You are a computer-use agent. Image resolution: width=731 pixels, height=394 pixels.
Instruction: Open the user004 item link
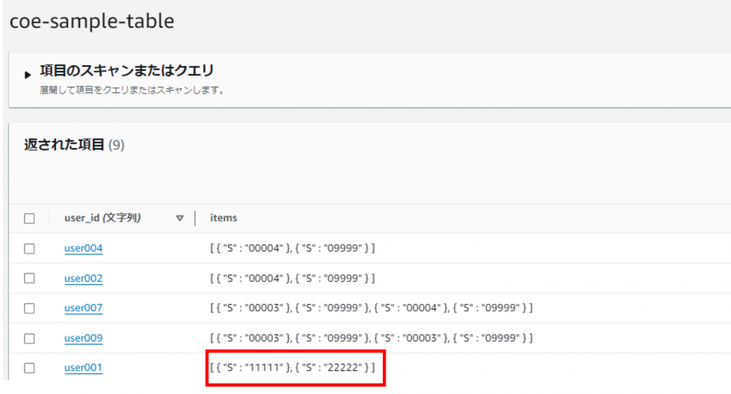point(84,249)
